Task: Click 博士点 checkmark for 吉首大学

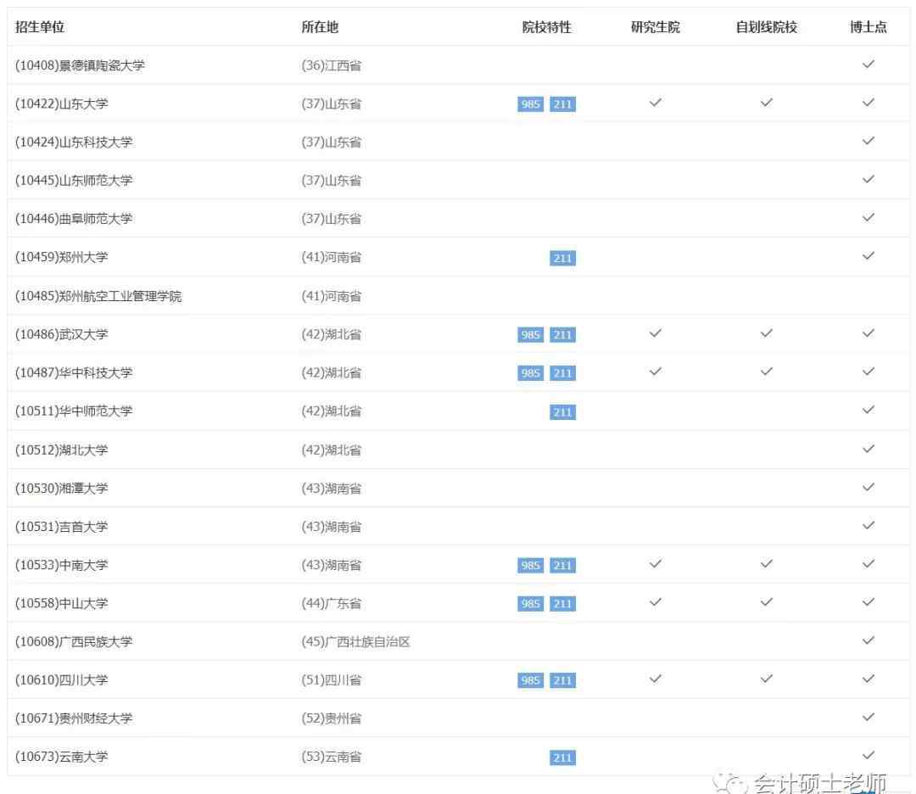Action: pos(869,525)
